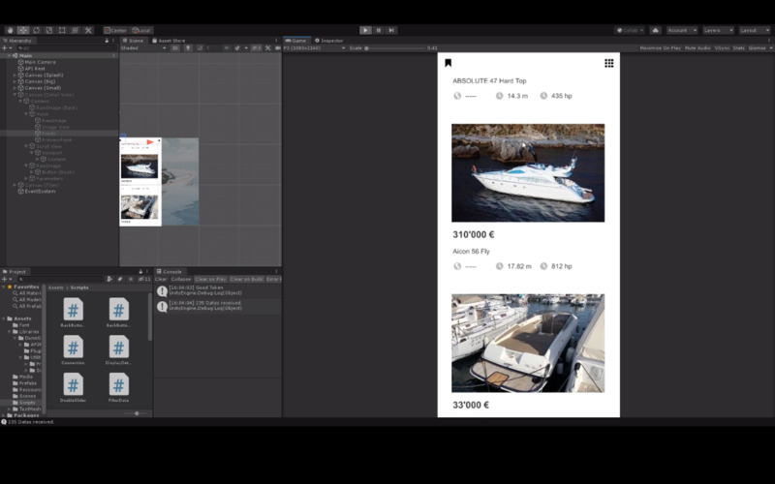The height and width of the screenshot is (484, 775).
Task: Click the Stats button in Game view
Action: click(739, 47)
